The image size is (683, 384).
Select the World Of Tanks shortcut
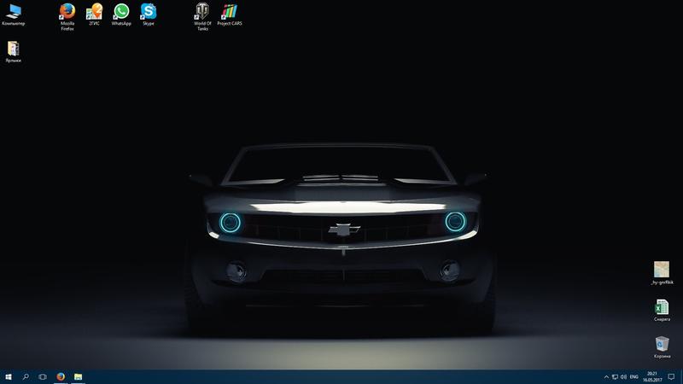[202, 12]
